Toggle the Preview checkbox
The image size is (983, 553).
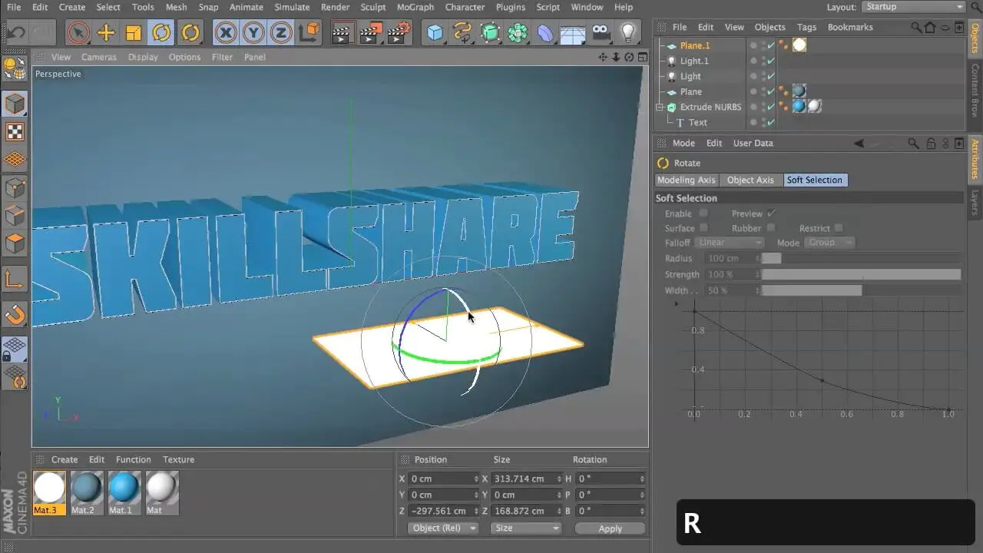tap(771, 214)
